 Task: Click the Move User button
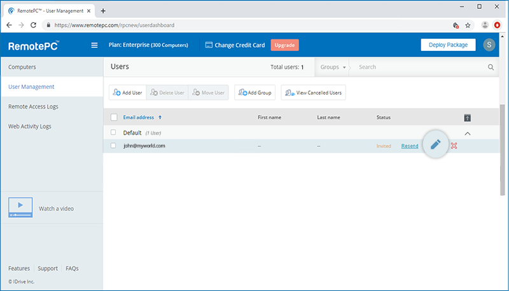pos(209,93)
